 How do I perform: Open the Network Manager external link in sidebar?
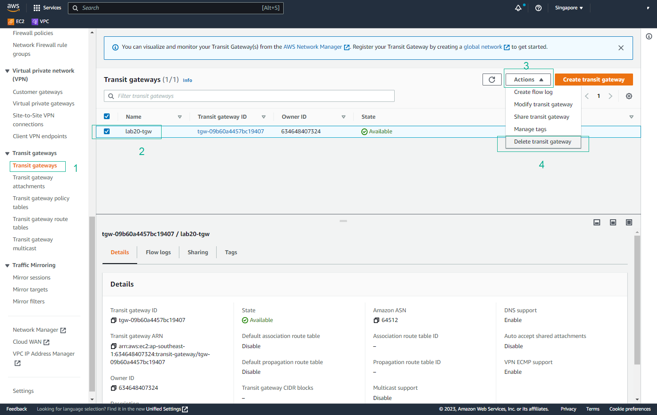coord(39,330)
